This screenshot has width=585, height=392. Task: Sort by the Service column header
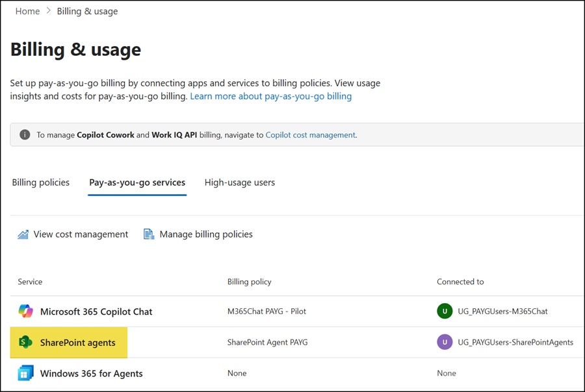pos(30,282)
